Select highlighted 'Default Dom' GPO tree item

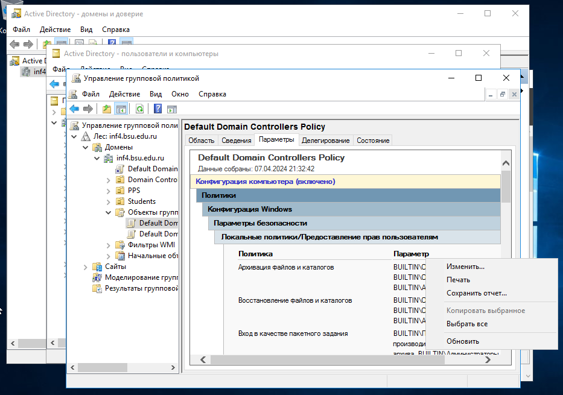[x=153, y=223]
